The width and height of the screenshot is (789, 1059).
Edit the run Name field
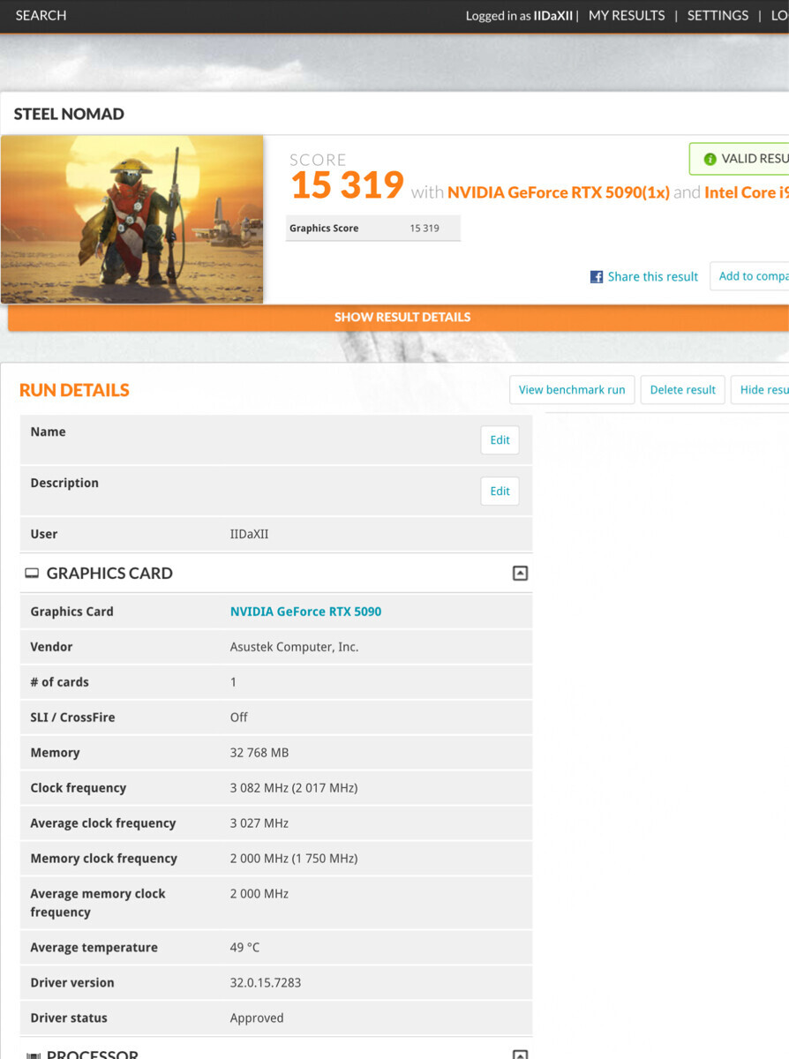[x=500, y=440]
